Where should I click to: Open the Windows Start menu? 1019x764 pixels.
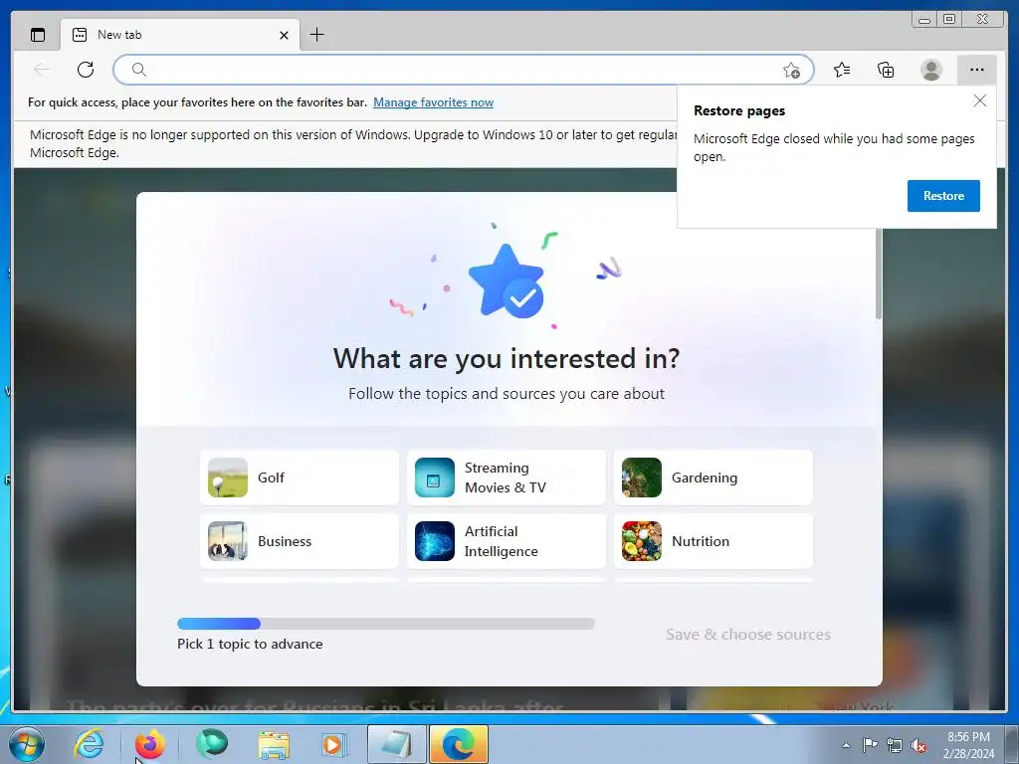coord(26,744)
